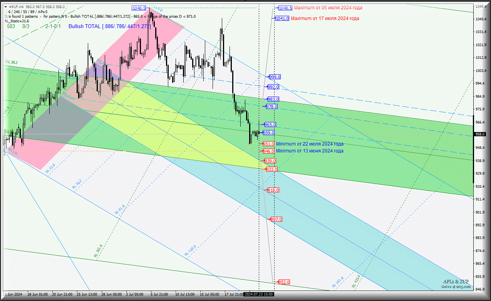Click the 1041.0 price level label
The image size is (491, 301).
282,18
